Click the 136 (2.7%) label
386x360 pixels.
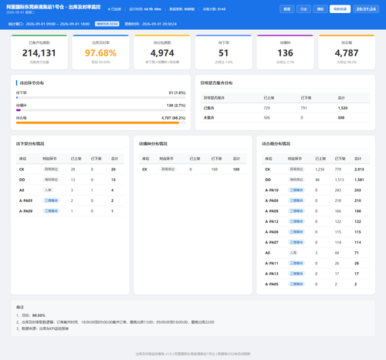tap(176, 106)
